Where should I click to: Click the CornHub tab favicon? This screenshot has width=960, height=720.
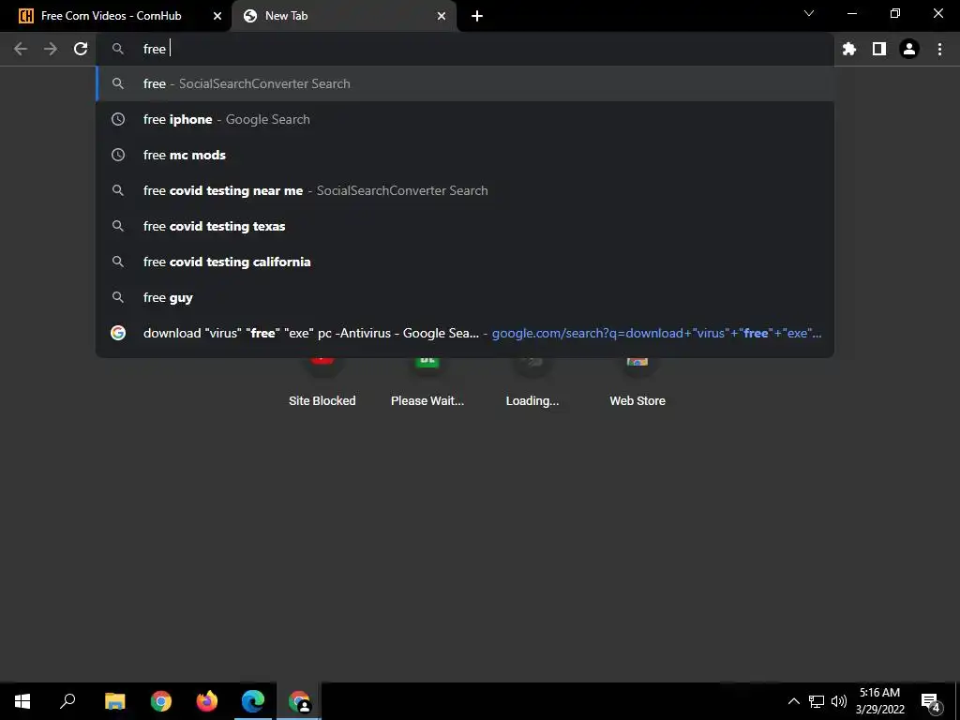26,16
